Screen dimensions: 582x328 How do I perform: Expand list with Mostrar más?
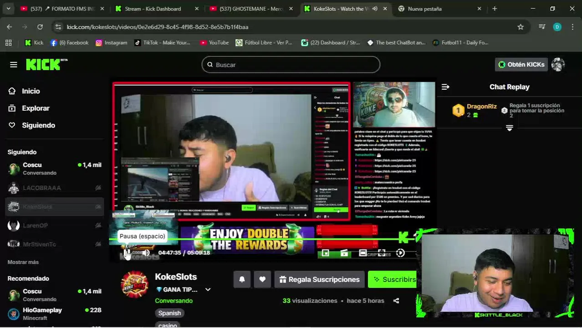23,262
